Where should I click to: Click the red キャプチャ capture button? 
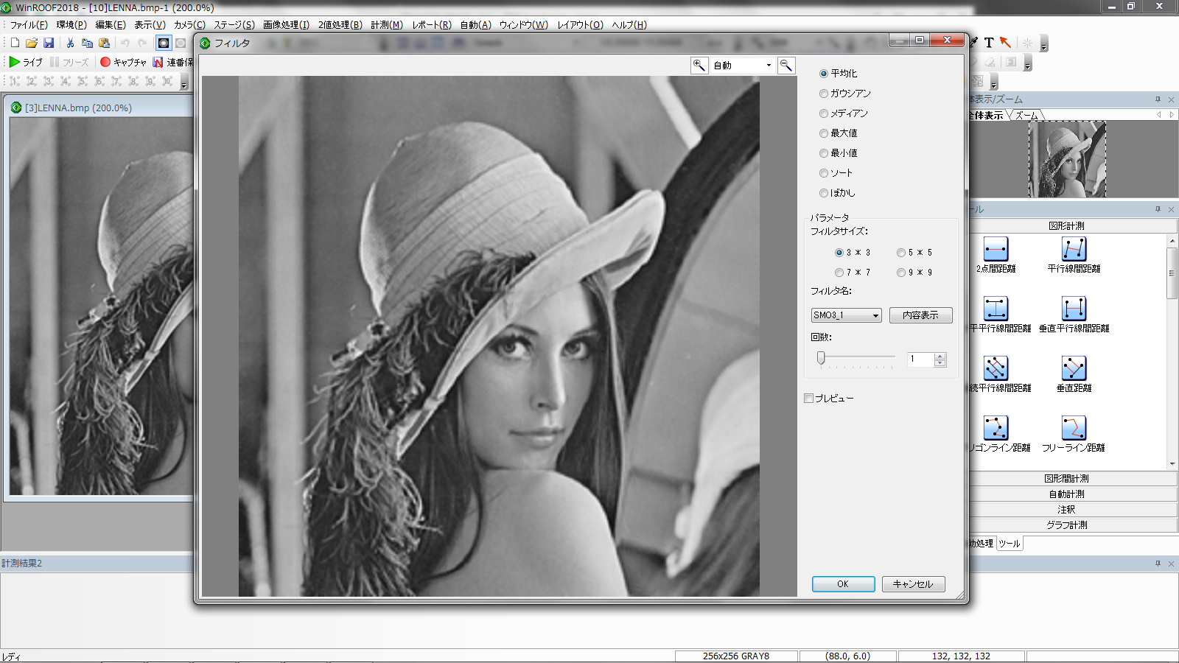(x=105, y=63)
